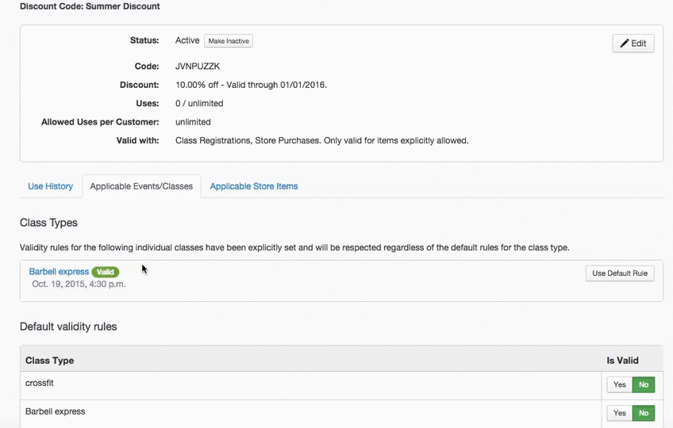Click the discount code JVNPUZZK text
This screenshot has width=673, height=428.
(198, 67)
